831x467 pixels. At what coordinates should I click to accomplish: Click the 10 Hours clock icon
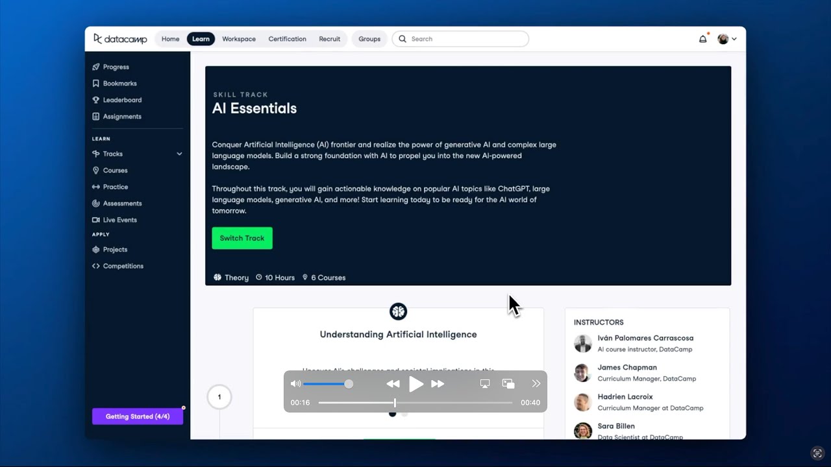tap(259, 278)
